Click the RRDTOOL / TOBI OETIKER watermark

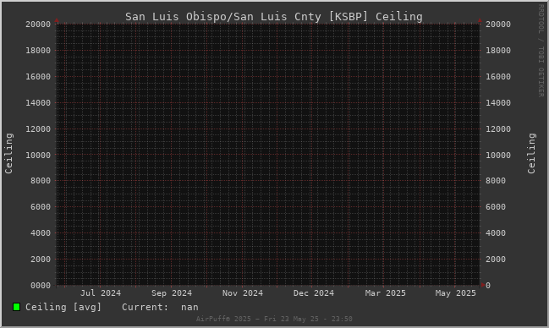click(541, 51)
